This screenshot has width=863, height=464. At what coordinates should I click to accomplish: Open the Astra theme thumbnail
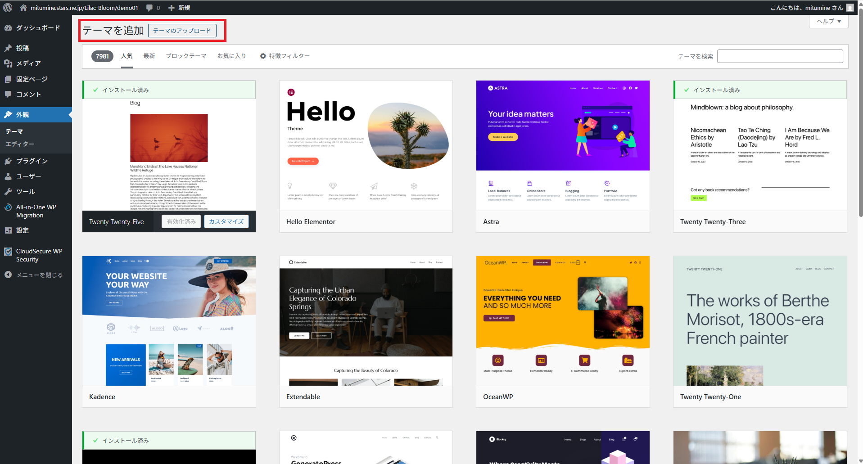[x=562, y=145]
